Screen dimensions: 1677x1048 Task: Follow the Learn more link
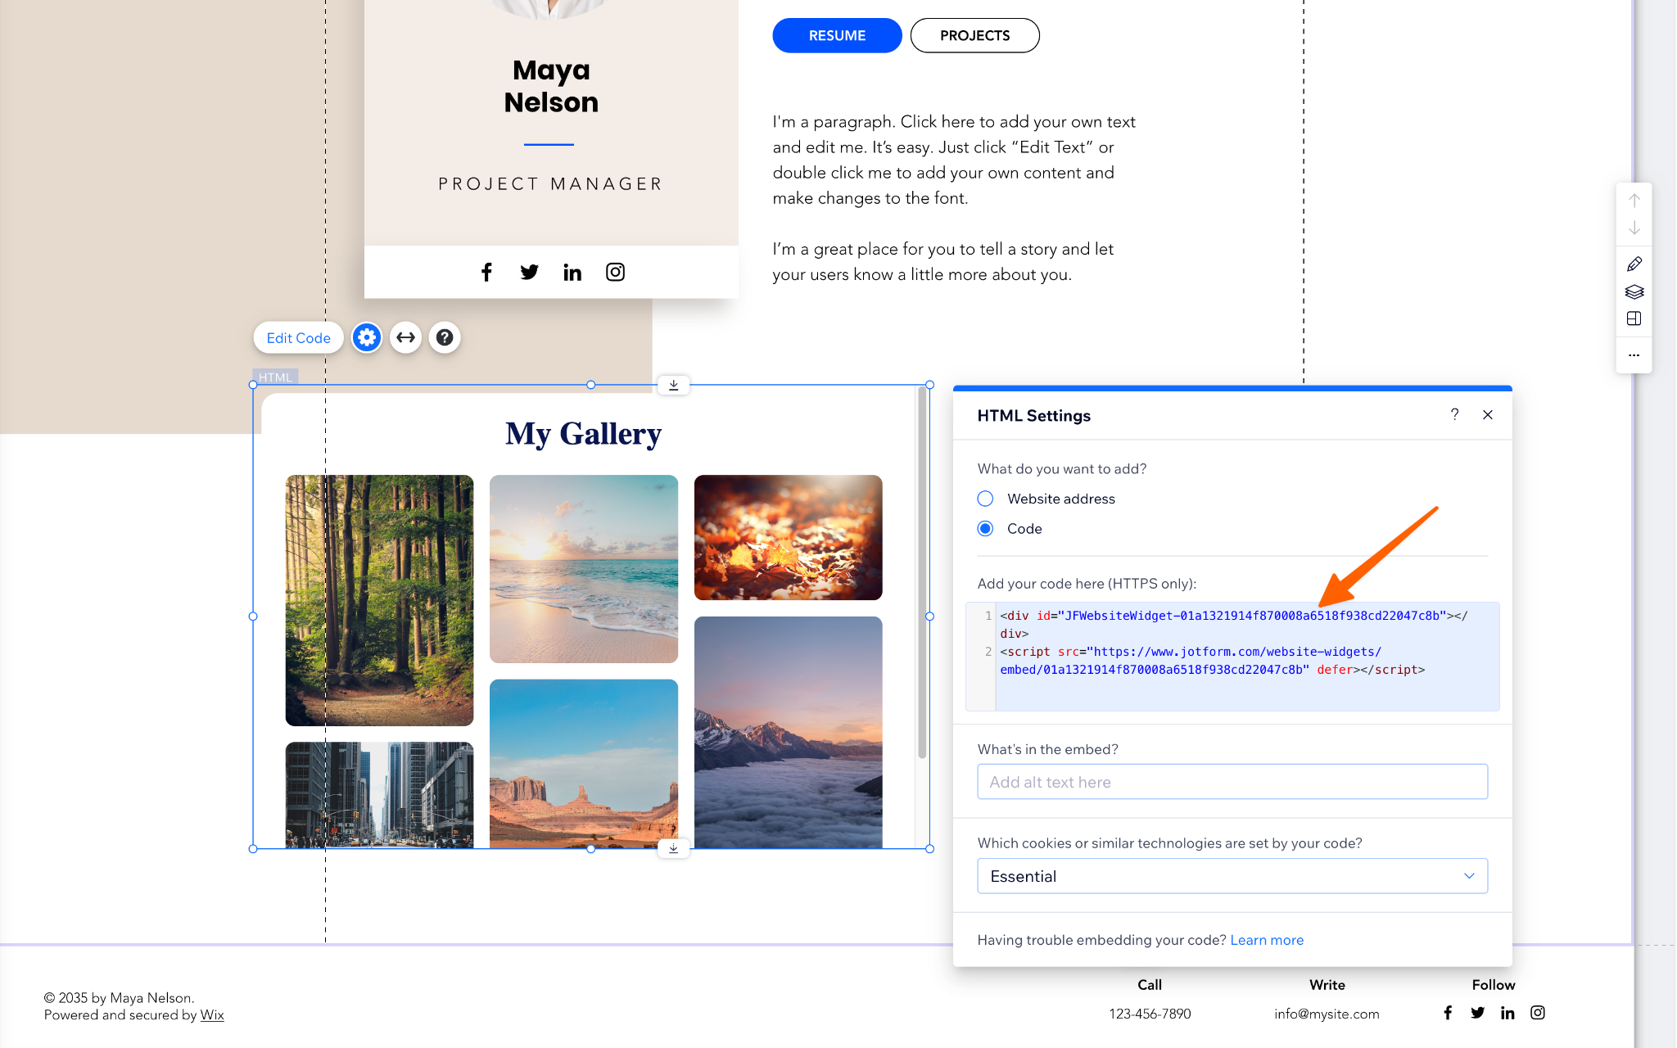point(1267,940)
